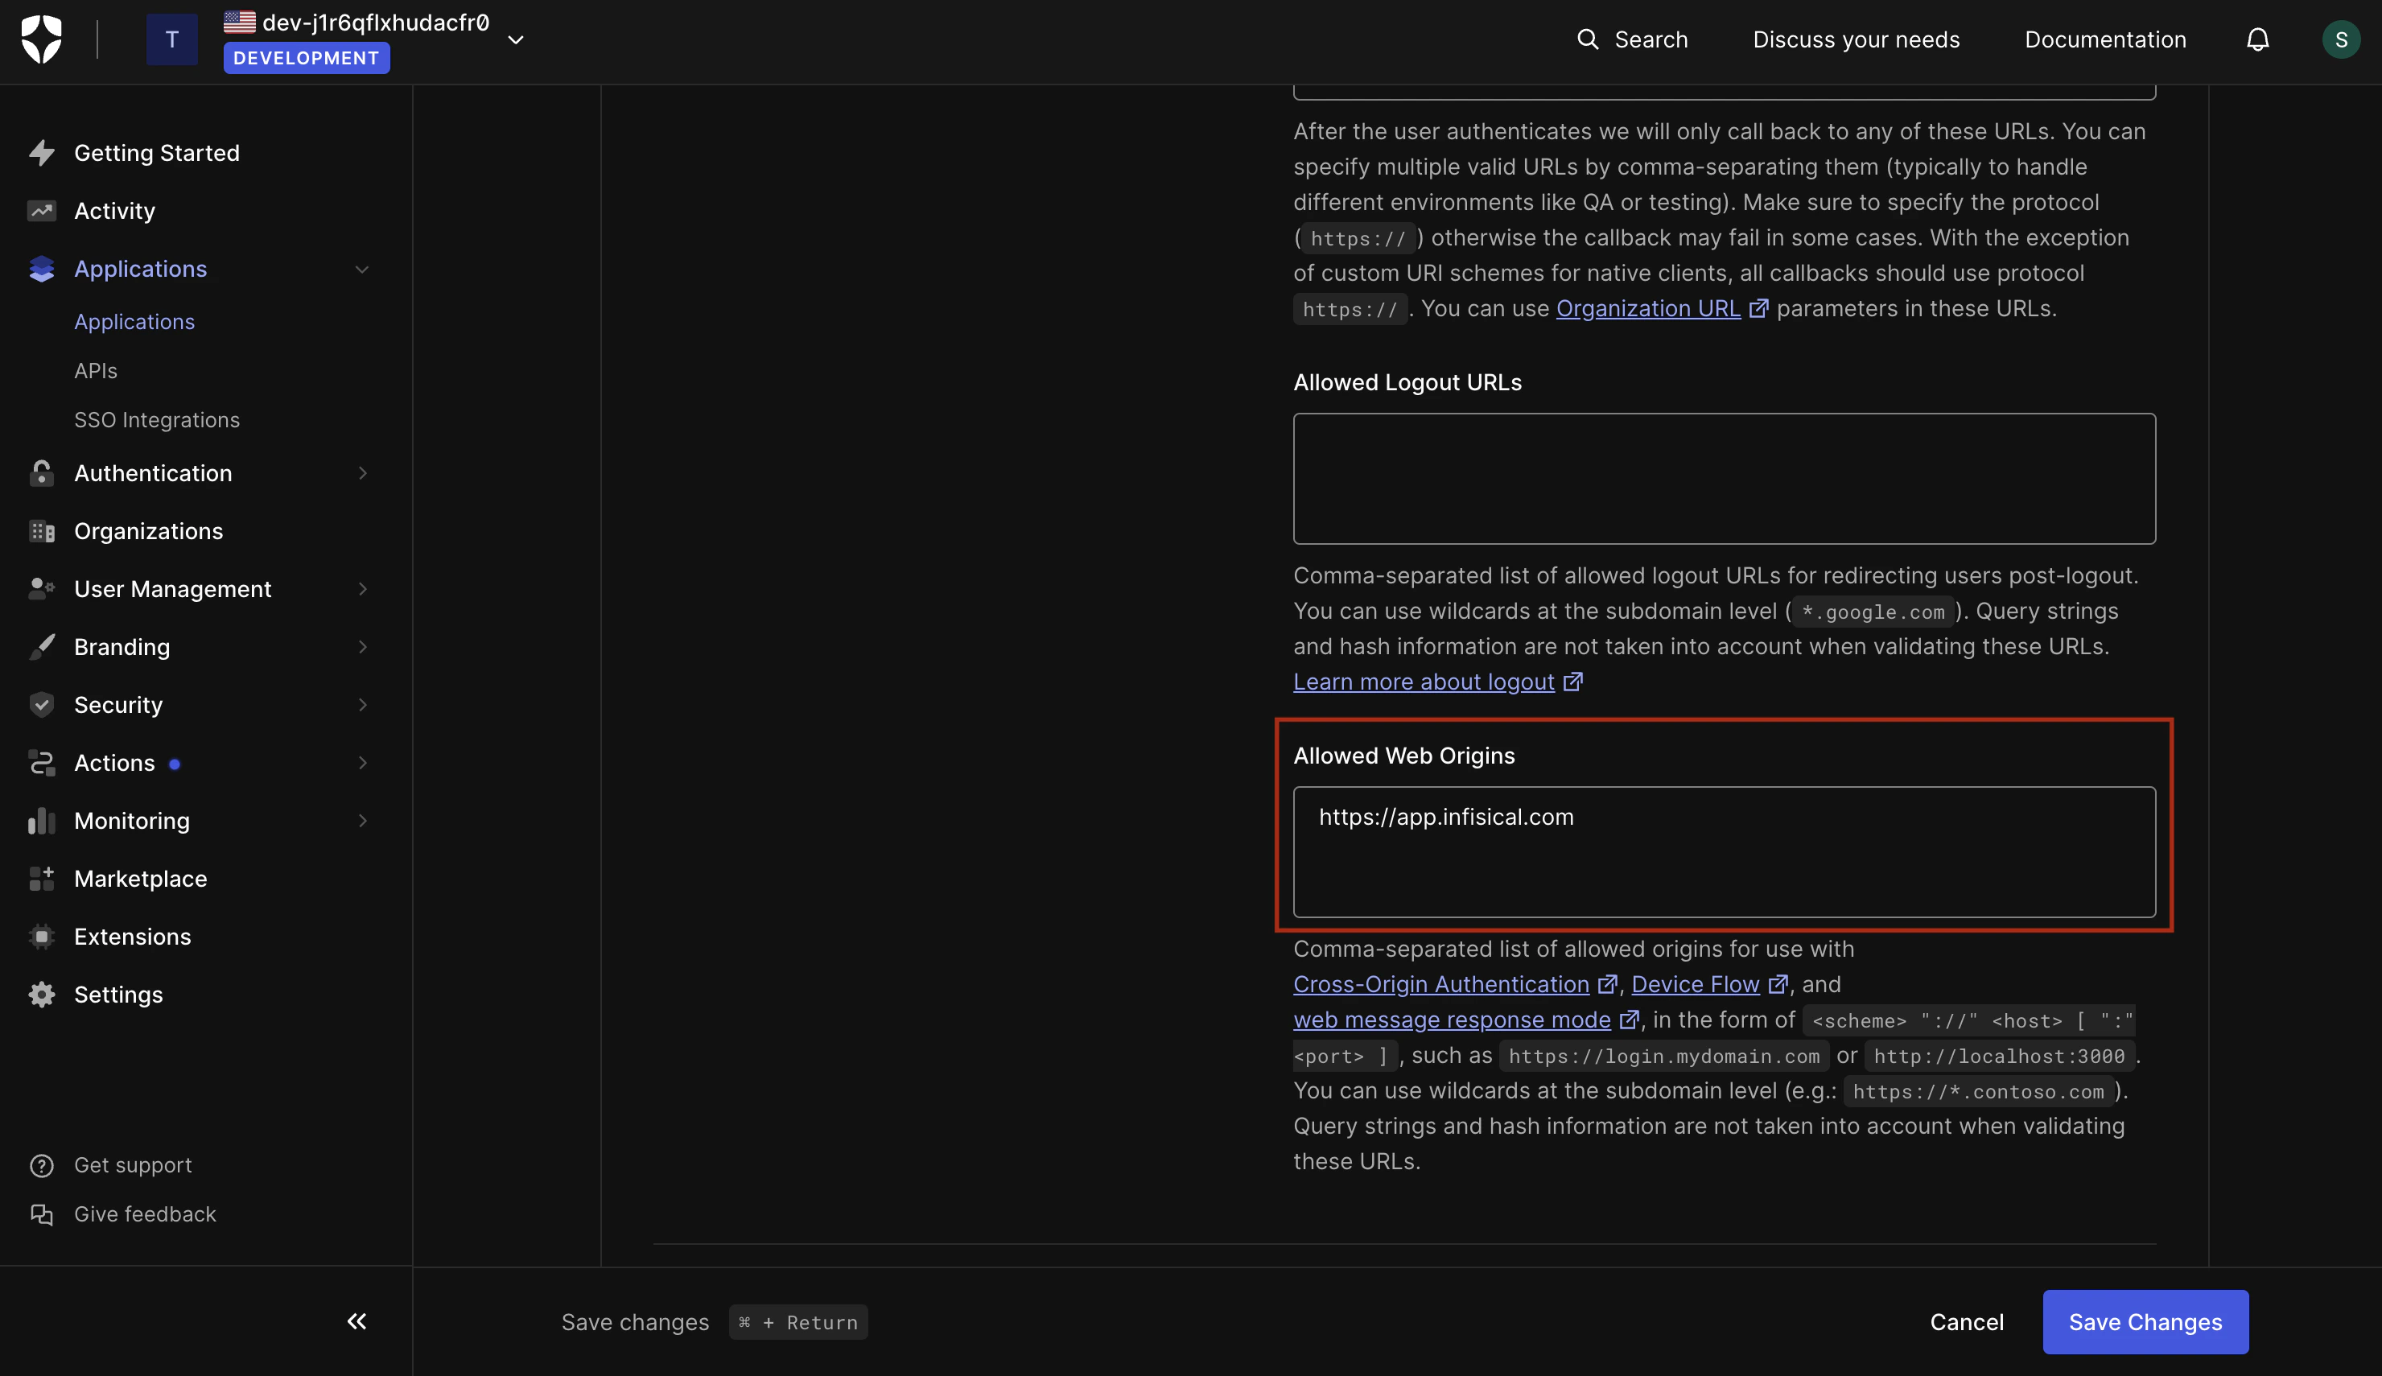Click the ⌘ + Return shortcut hint
The height and width of the screenshot is (1376, 2382).
(797, 1322)
